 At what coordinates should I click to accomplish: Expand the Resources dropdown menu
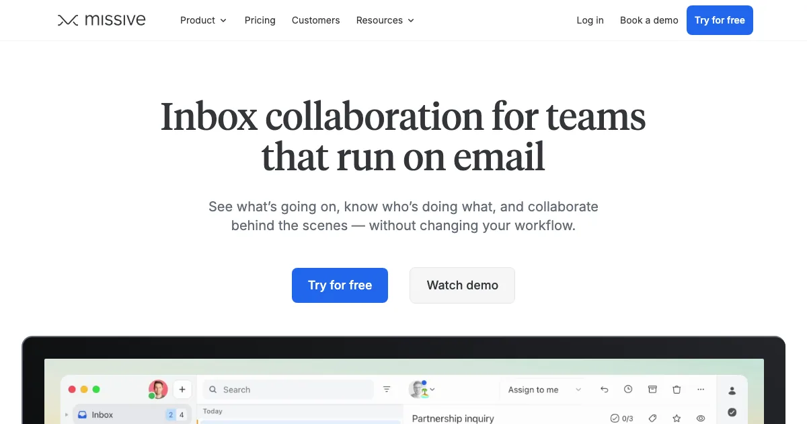point(385,20)
